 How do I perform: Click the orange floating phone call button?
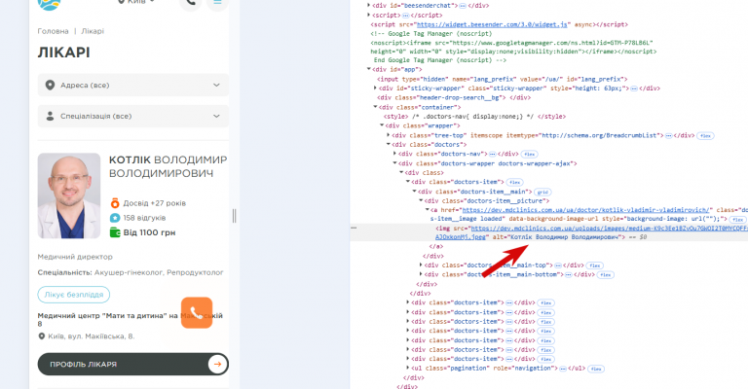click(x=197, y=313)
